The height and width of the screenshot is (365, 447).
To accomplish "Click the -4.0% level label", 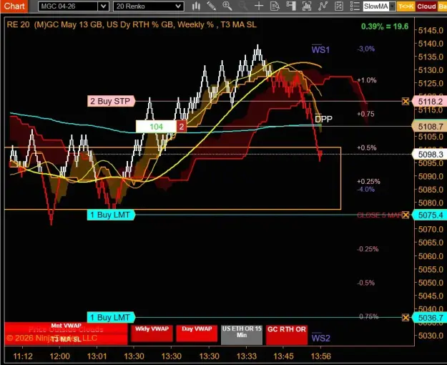I will pyautogui.click(x=365, y=189).
